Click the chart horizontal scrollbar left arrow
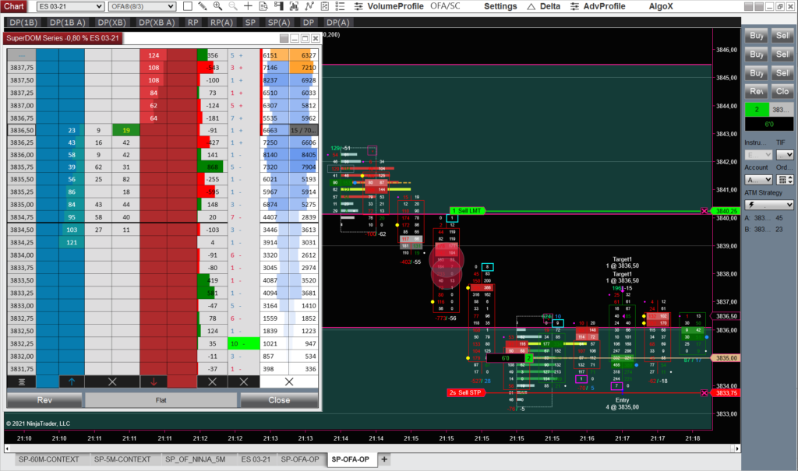The image size is (798, 471). pos(7,448)
